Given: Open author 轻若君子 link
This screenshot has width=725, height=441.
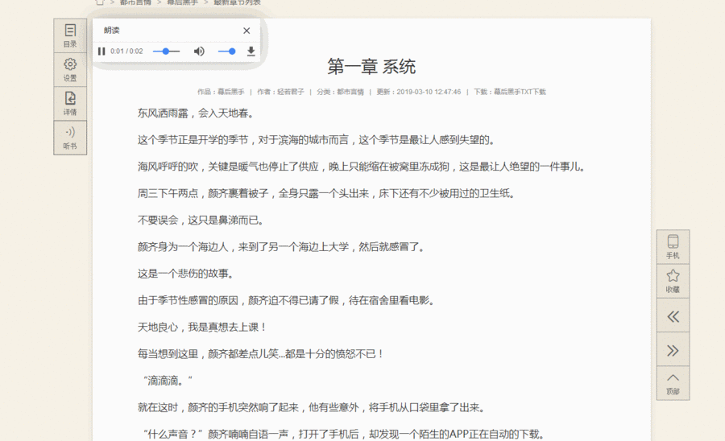Looking at the screenshot, I should [x=291, y=92].
